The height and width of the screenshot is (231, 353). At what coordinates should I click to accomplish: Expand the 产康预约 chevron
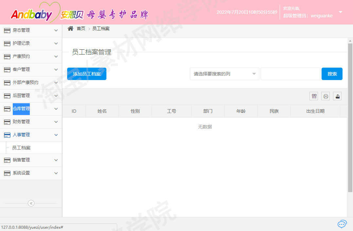[56, 57]
